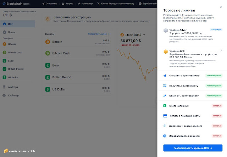Click the swap Конвертер icon in top bar

click(79, 4)
